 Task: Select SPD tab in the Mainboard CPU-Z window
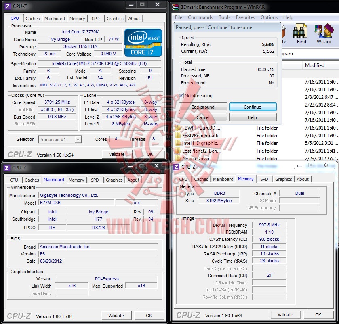click(95, 180)
